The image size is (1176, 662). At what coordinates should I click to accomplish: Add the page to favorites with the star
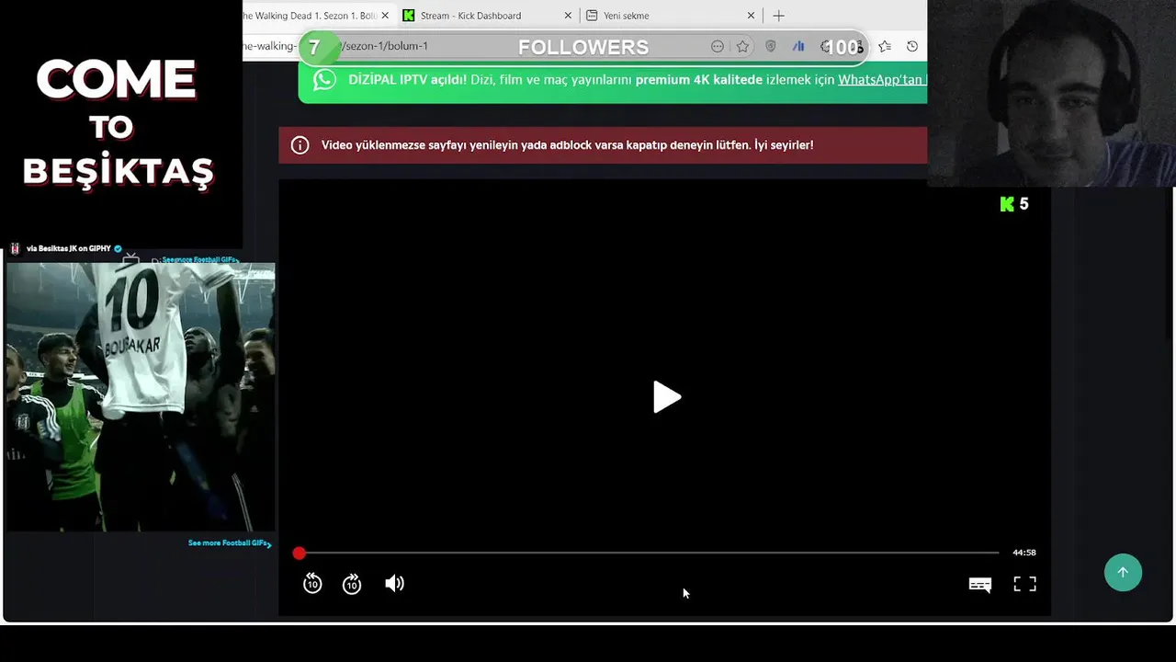pyautogui.click(x=742, y=46)
